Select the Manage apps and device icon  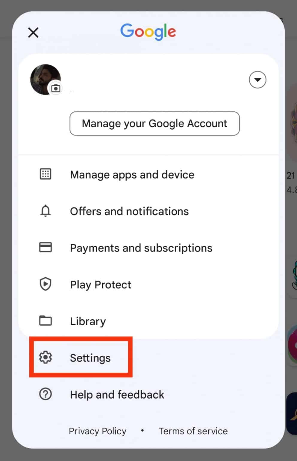(x=45, y=174)
